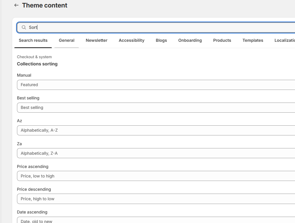Edit the Az field Alphabetically, A-Z
Screen dimensions: 295x223
(x=155, y=130)
